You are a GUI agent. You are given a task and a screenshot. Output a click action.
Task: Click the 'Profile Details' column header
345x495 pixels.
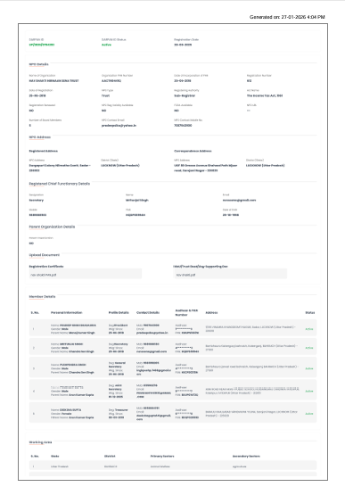click(x=119, y=312)
